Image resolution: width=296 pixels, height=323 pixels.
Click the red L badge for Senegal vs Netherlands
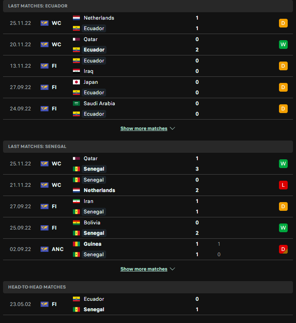(283, 185)
